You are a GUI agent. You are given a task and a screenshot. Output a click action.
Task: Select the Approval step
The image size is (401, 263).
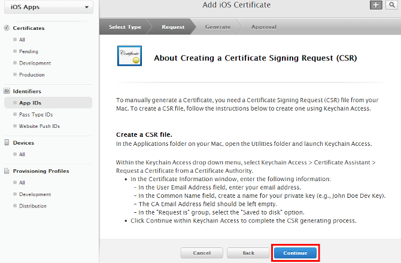pyautogui.click(x=264, y=27)
